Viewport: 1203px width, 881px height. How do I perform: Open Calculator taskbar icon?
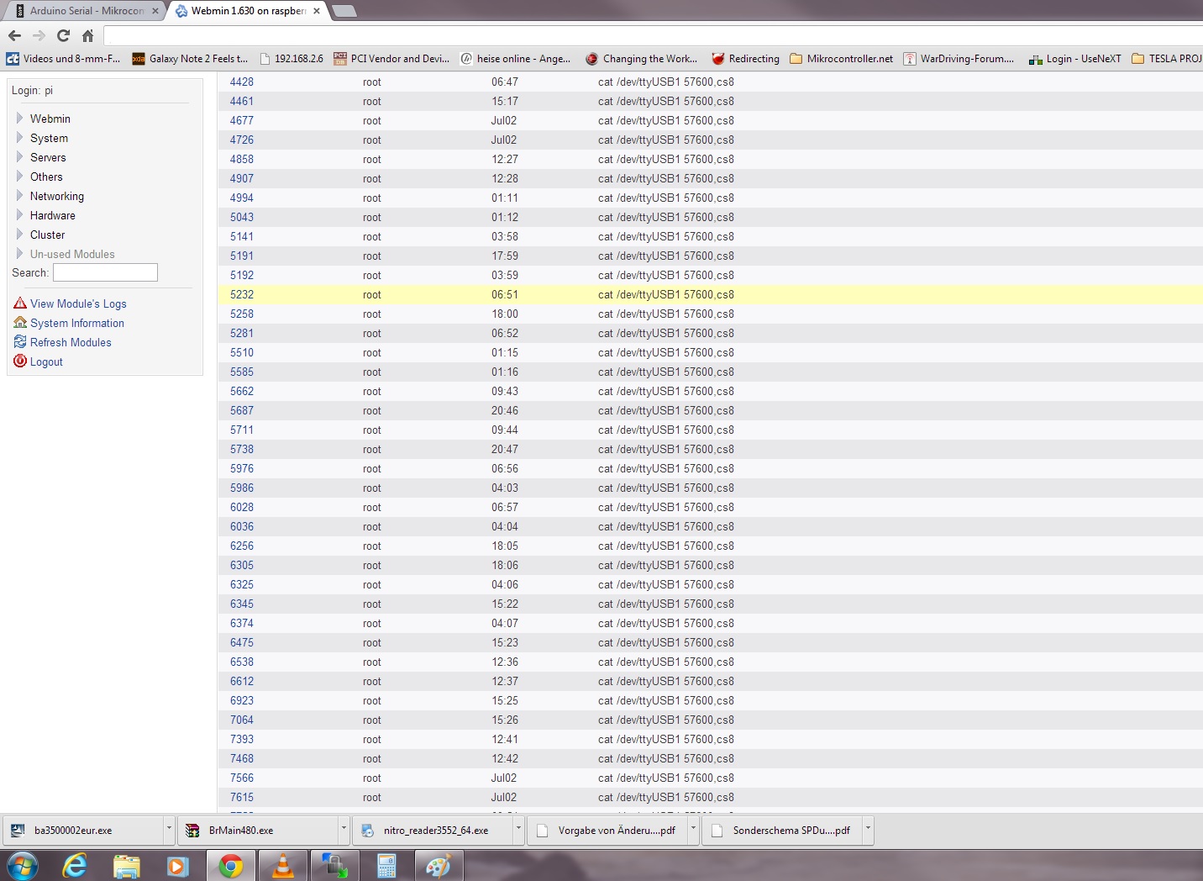pyautogui.click(x=386, y=866)
